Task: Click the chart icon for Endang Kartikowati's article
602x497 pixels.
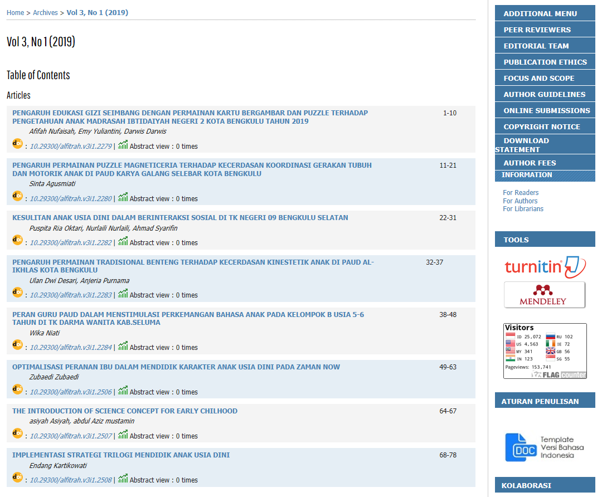Action: click(x=123, y=479)
